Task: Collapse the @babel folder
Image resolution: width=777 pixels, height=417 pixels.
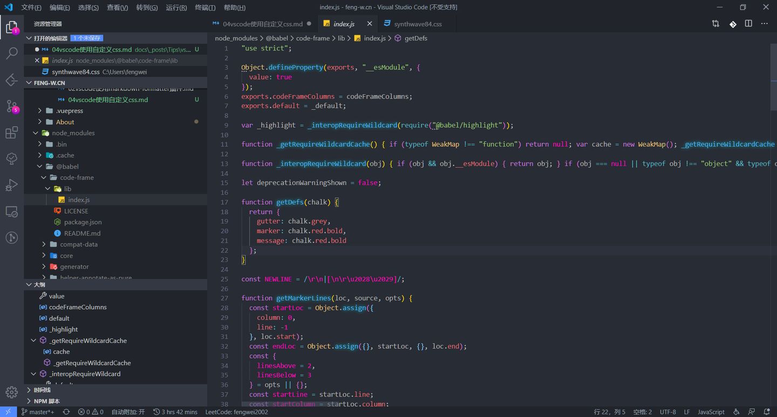Action: point(39,167)
